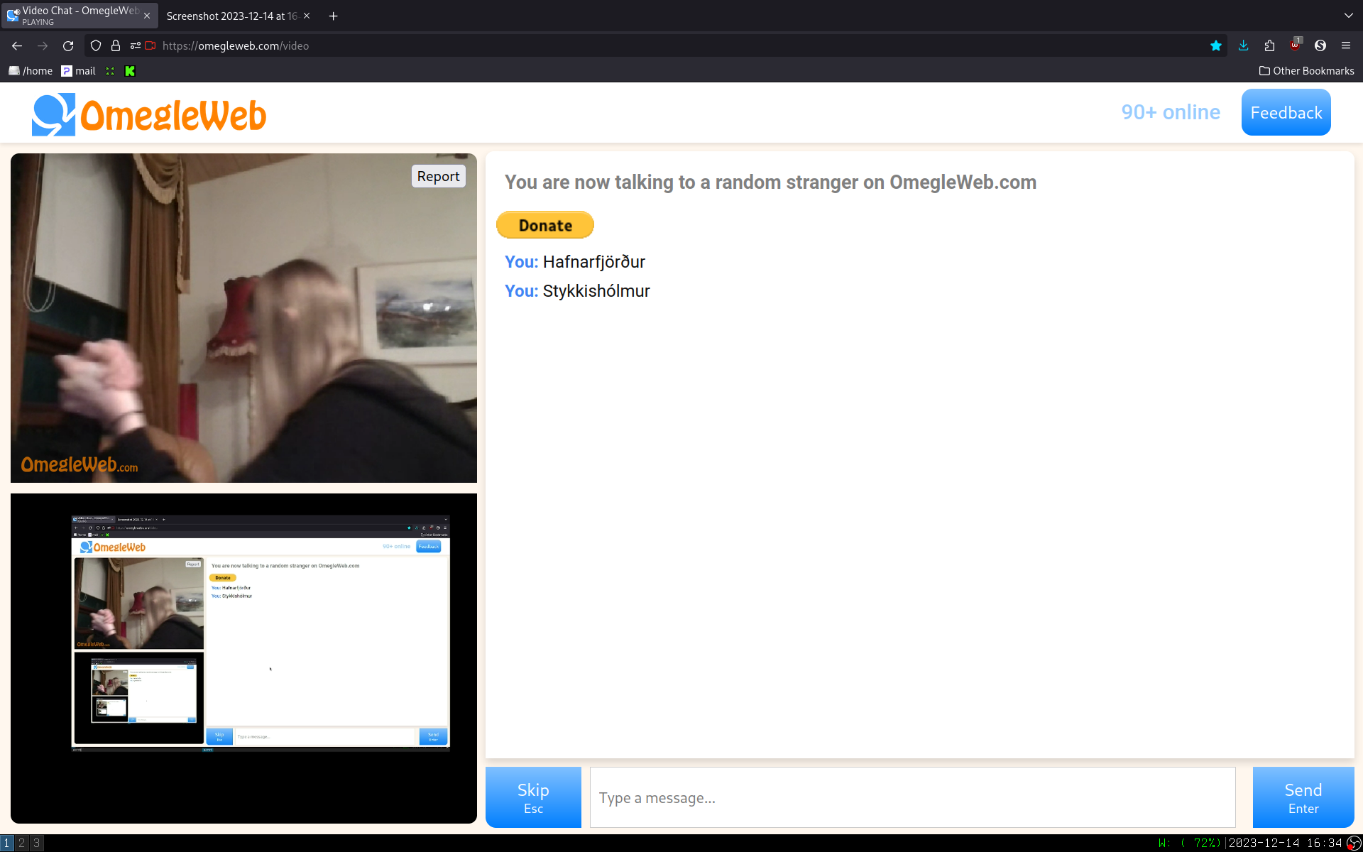Report the stranger's video
Image resolution: width=1363 pixels, height=852 pixels.
pos(438,176)
